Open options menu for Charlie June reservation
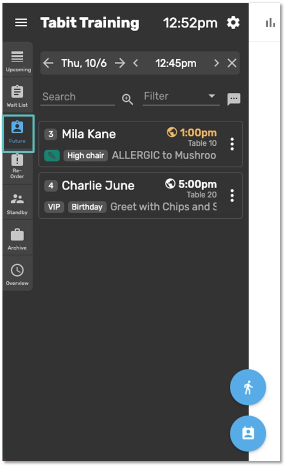Viewport: 286px width, 467px height. click(x=232, y=196)
